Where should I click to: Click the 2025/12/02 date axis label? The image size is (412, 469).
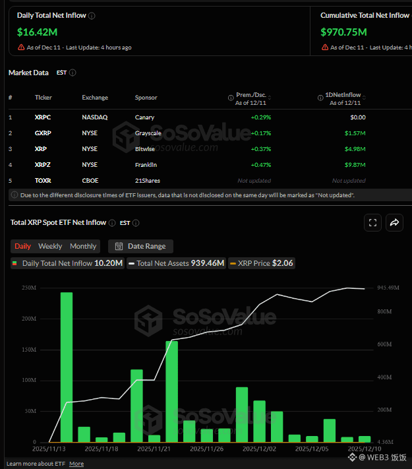tap(259, 449)
